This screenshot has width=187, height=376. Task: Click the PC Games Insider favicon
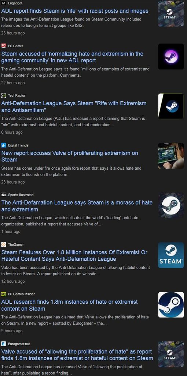[x=3, y=294]
